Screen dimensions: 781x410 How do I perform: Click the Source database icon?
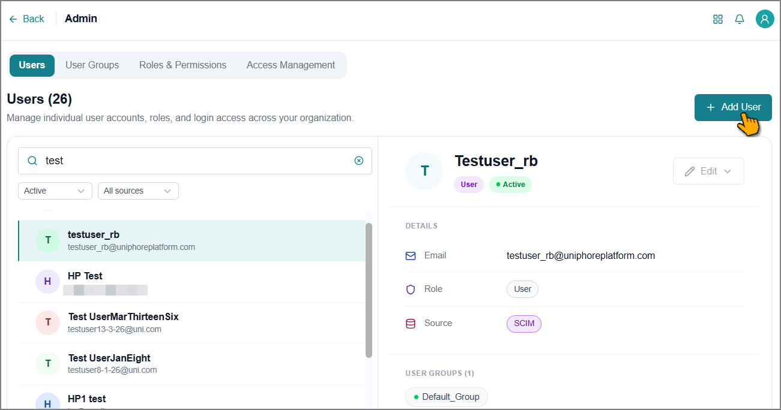(x=411, y=324)
